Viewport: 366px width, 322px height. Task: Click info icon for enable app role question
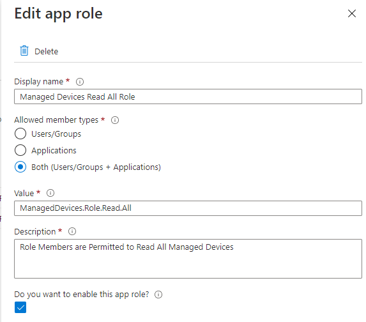(x=158, y=295)
